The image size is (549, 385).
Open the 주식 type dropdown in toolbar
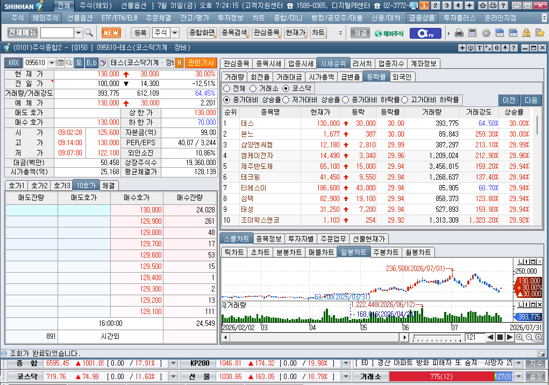click(175, 33)
